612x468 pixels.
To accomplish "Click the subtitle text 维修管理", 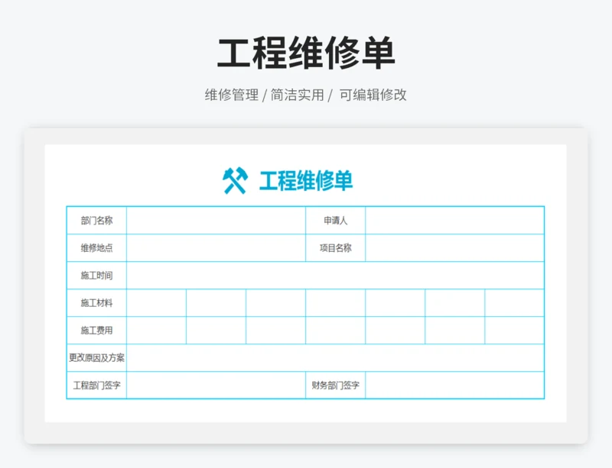I will pos(232,95).
